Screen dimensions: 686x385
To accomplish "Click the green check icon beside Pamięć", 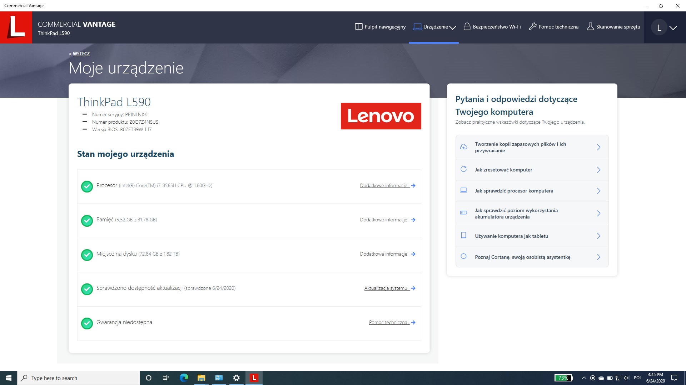I will click(87, 221).
